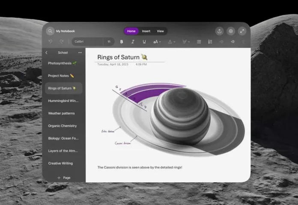
Task: Open the Weather patterns page
Action: point(64,113)
